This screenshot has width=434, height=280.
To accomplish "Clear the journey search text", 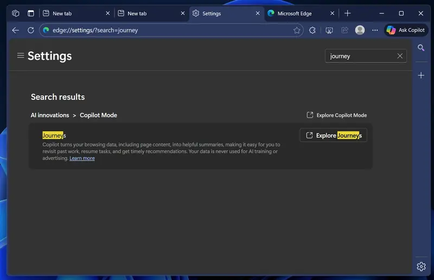I will [x=400, y=56].
